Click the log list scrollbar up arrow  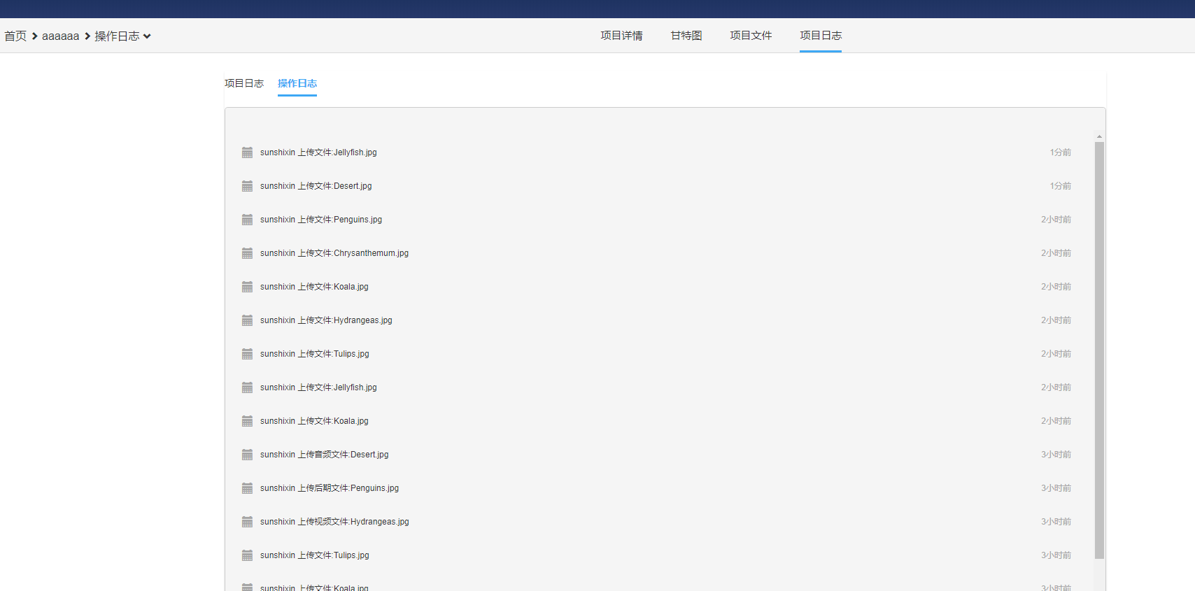(x=1099, y=136)
